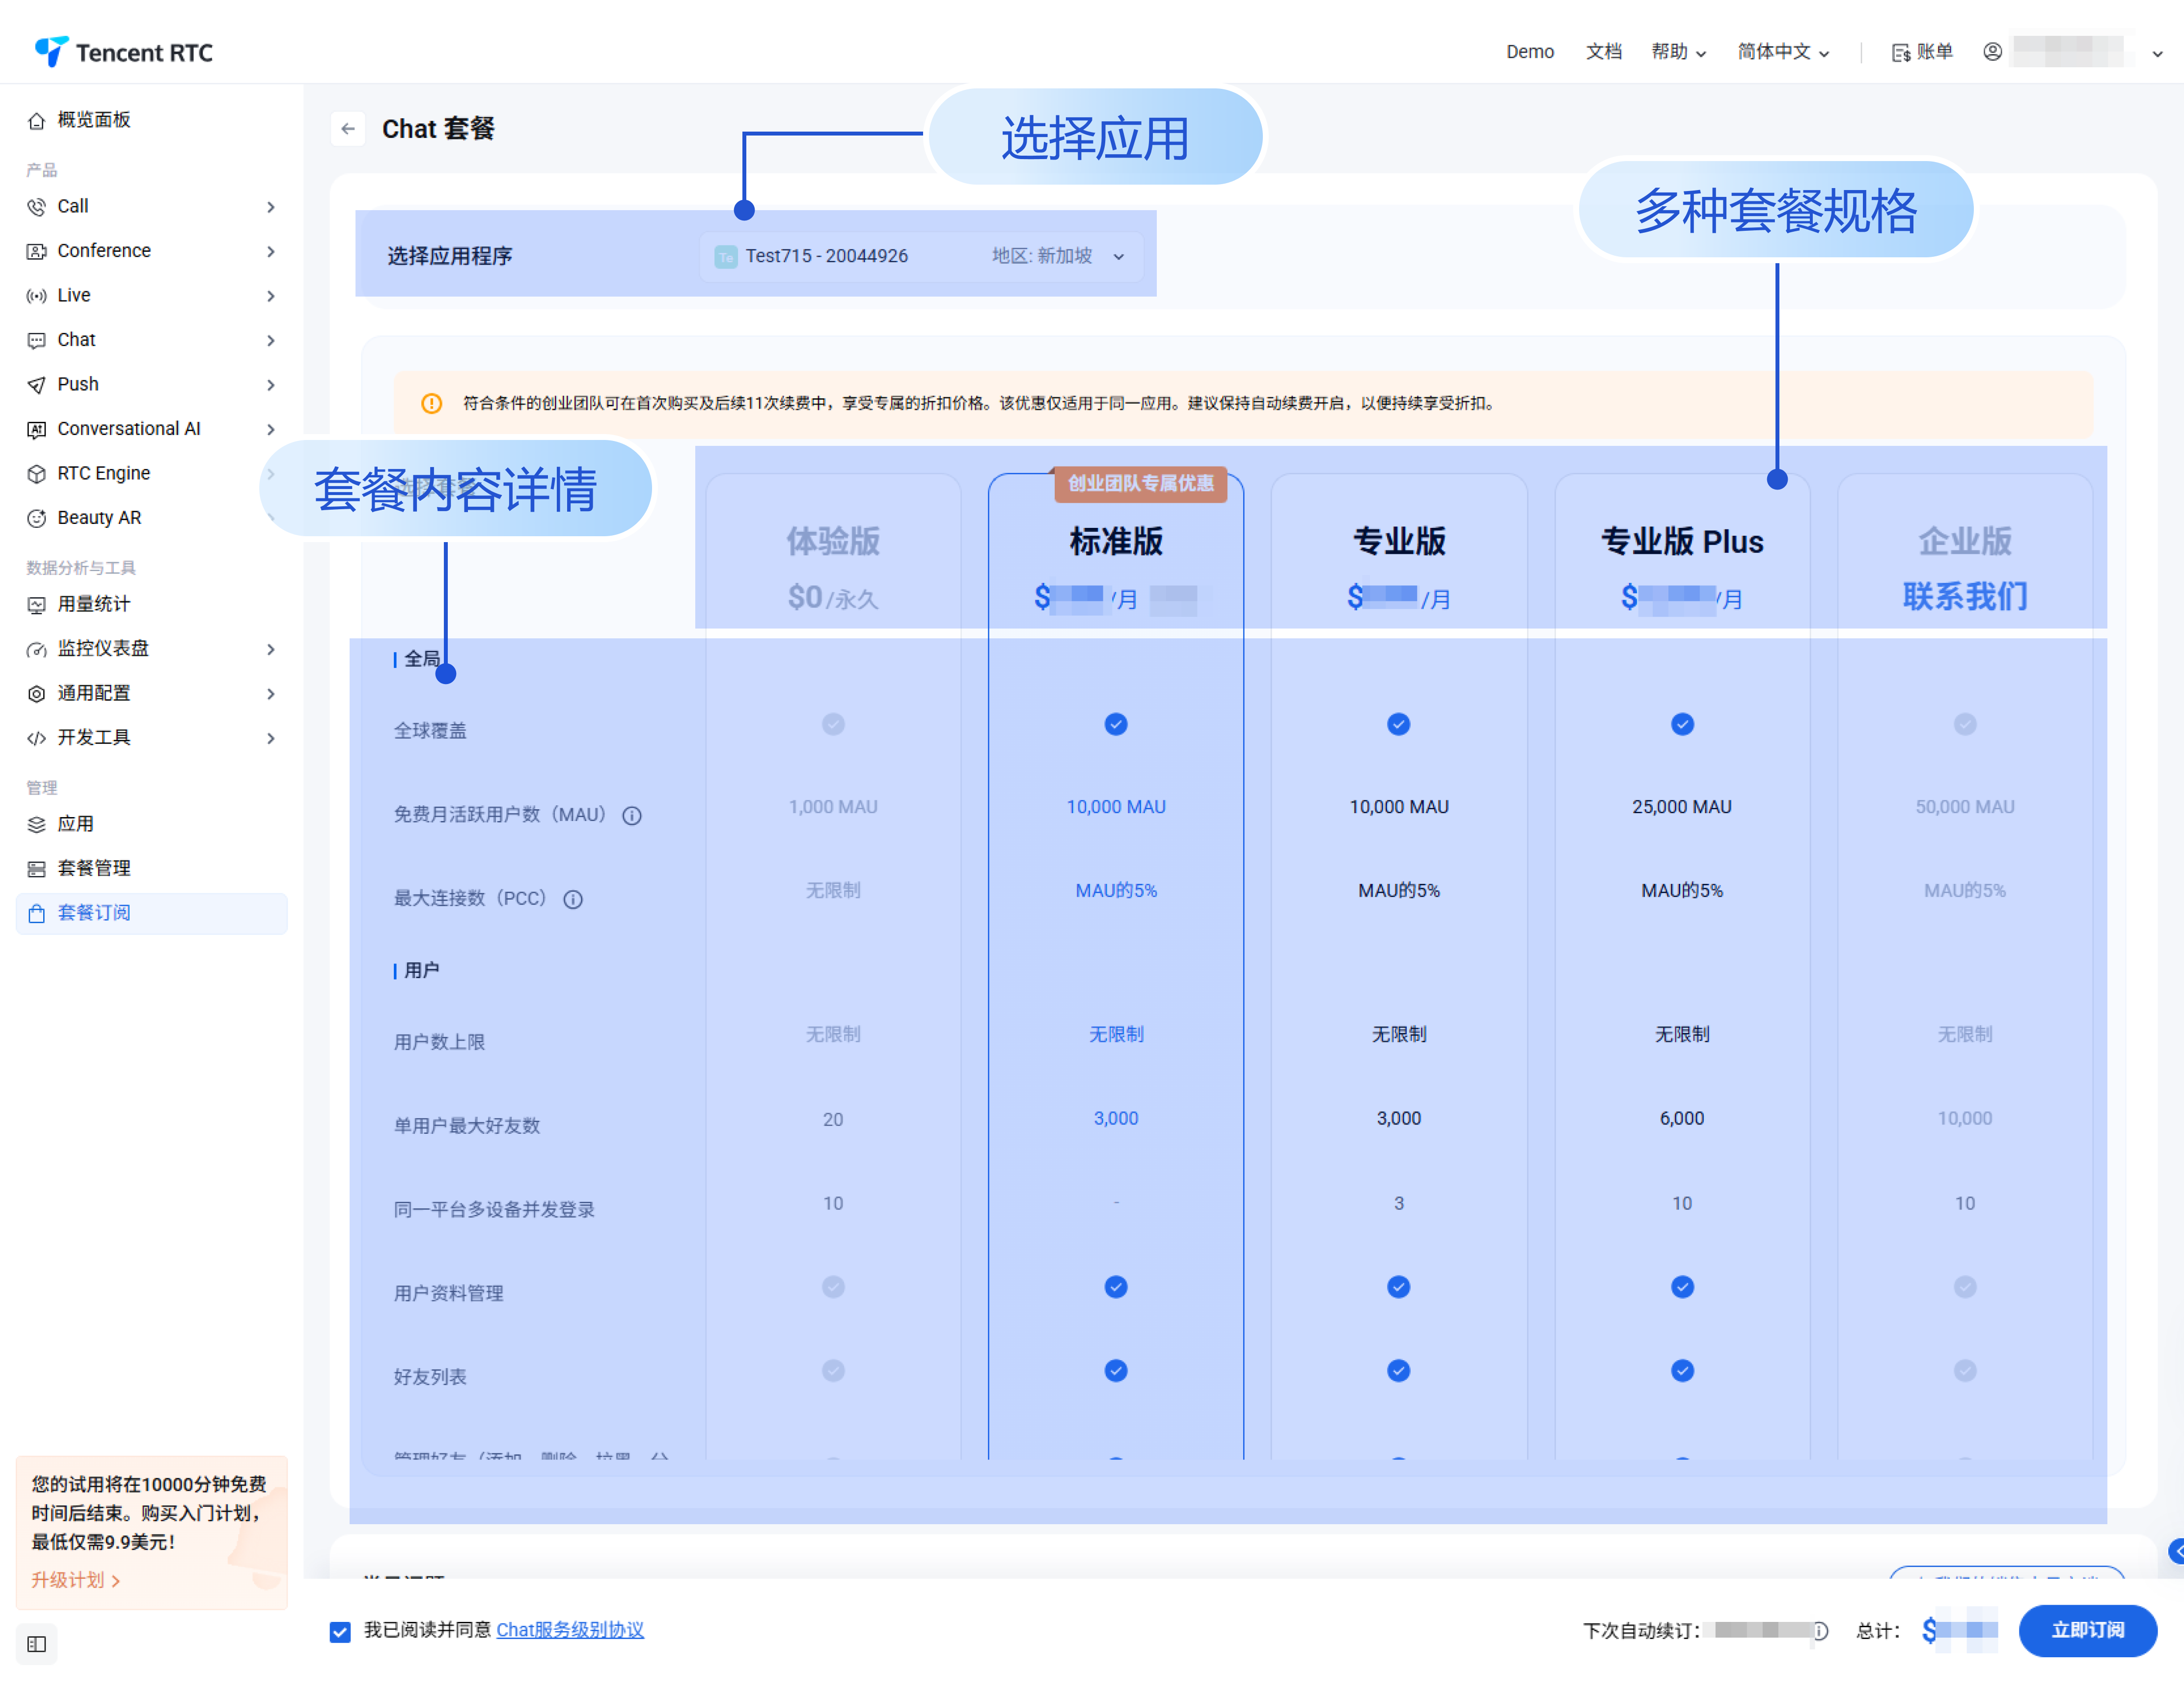Select the RTC Engine cube icon
2184x1699 pixels.
(x=37, y=474)
